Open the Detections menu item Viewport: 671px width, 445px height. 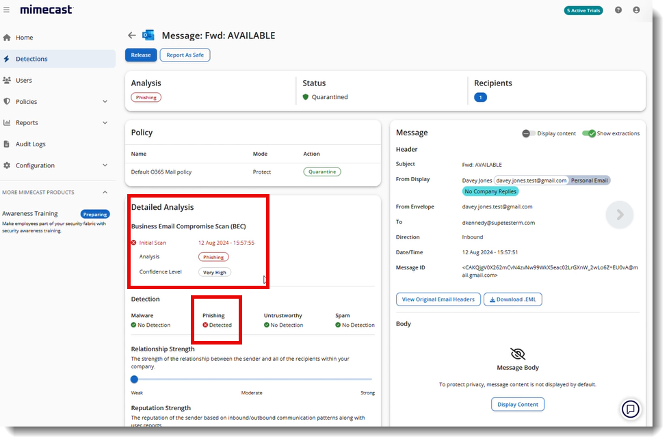coord(33,59)
